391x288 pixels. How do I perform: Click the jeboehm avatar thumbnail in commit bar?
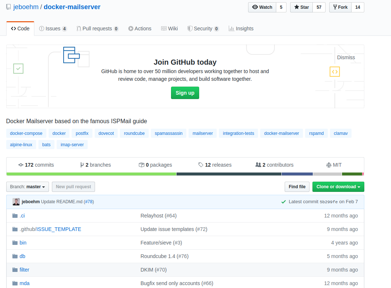(16, 202)
